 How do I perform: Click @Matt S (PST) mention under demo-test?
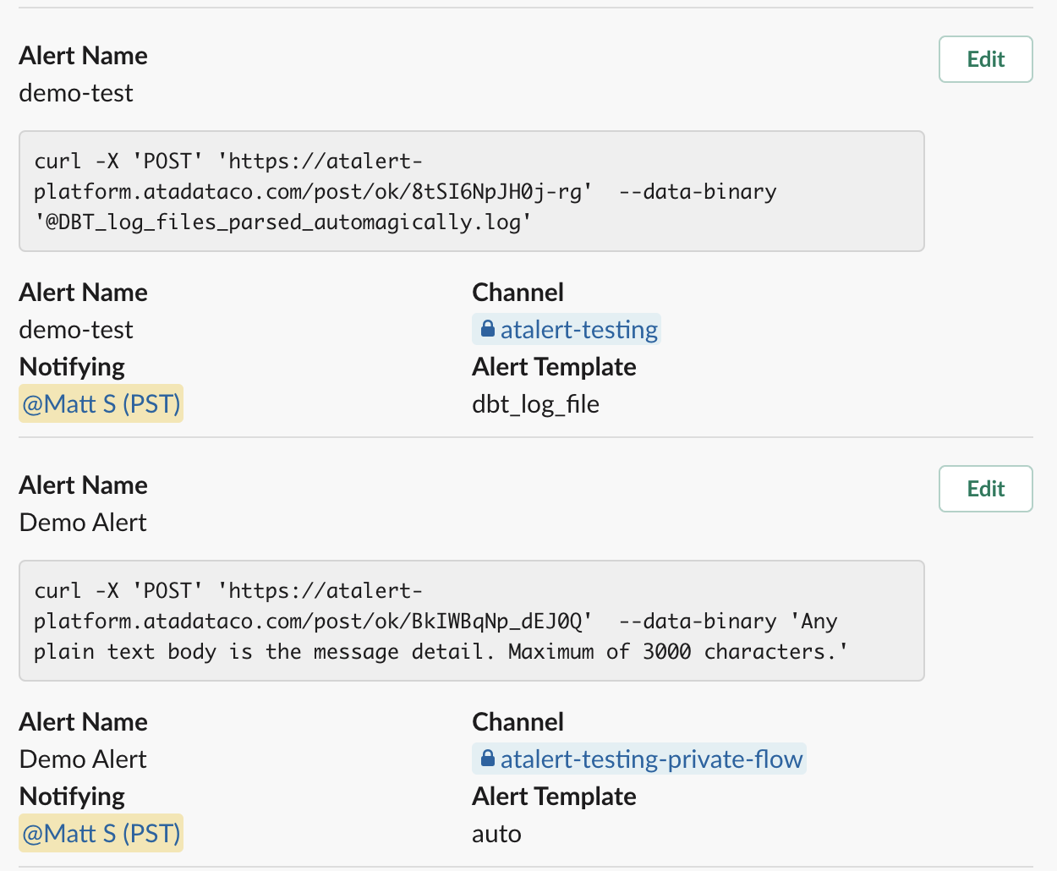point(101,403)
